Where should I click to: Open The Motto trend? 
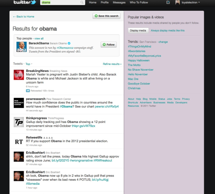tap(134, 65)
